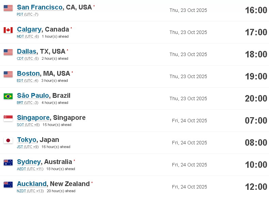Click the Australian flag beside Sydney
Image resolution: width=269 pixels, height=199 pixels.
[x=8, y=163]
